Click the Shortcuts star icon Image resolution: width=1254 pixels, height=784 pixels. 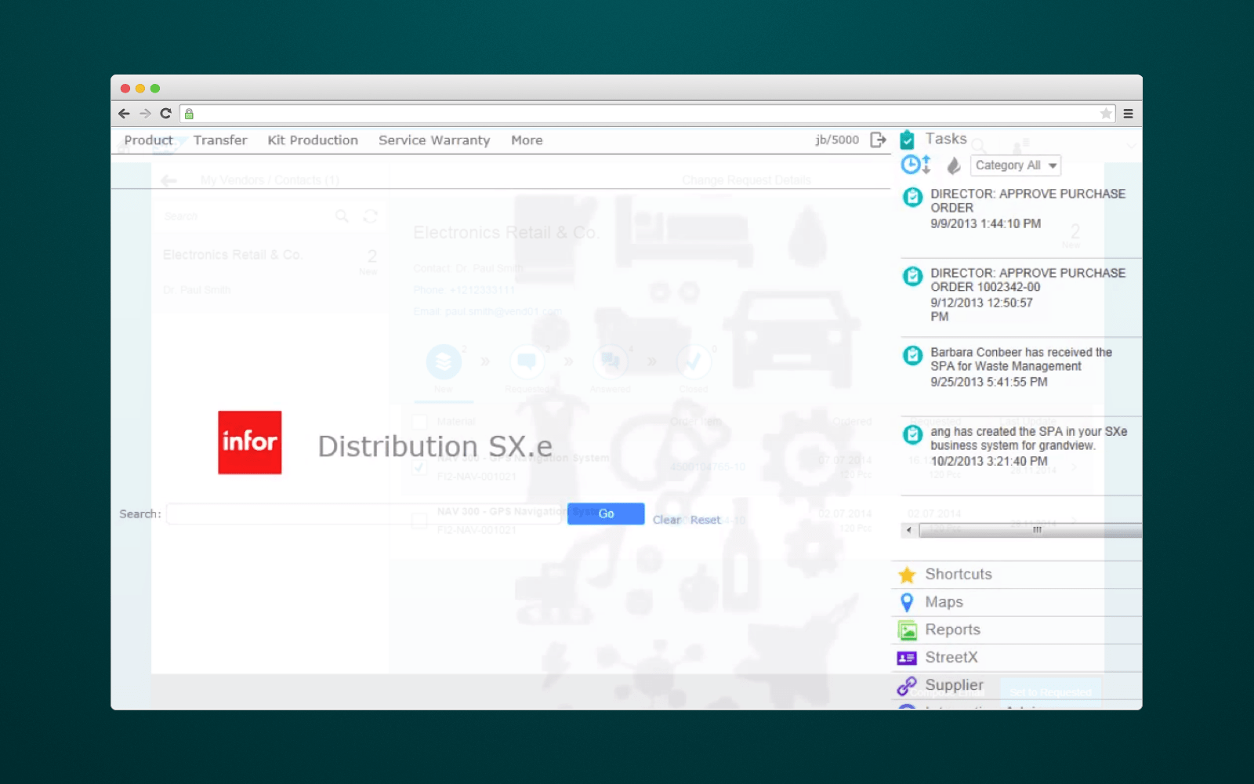pyautogui.click(x=907, y=575)
